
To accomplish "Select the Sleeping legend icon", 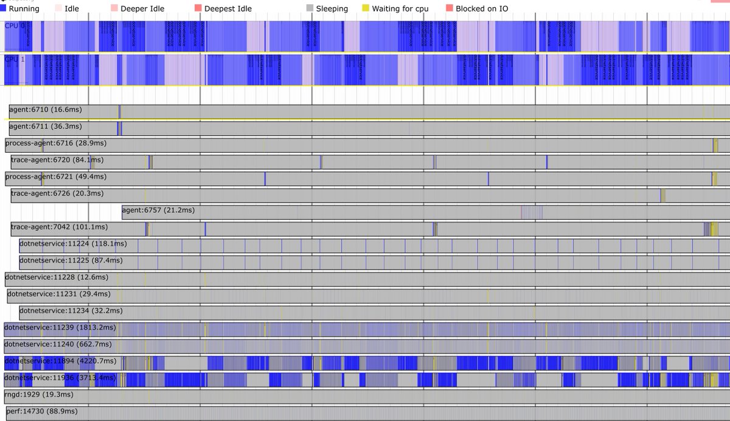I will coord(310,9).
